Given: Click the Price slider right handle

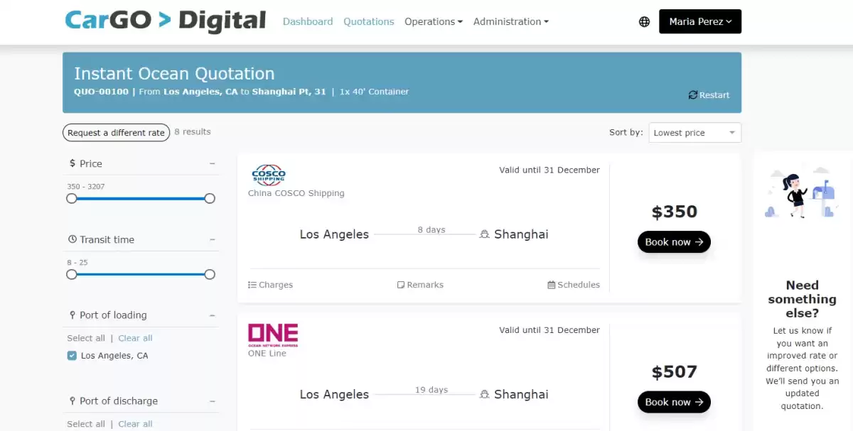Looking at the screenshot, I should [x=210, y=199].
